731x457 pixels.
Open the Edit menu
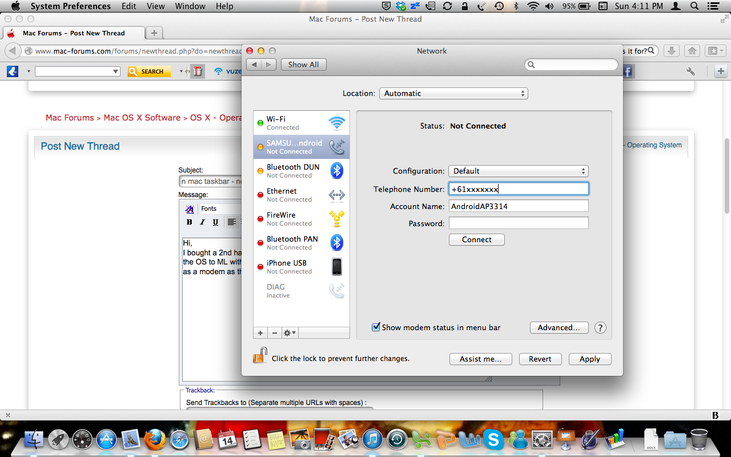[128, 6]
